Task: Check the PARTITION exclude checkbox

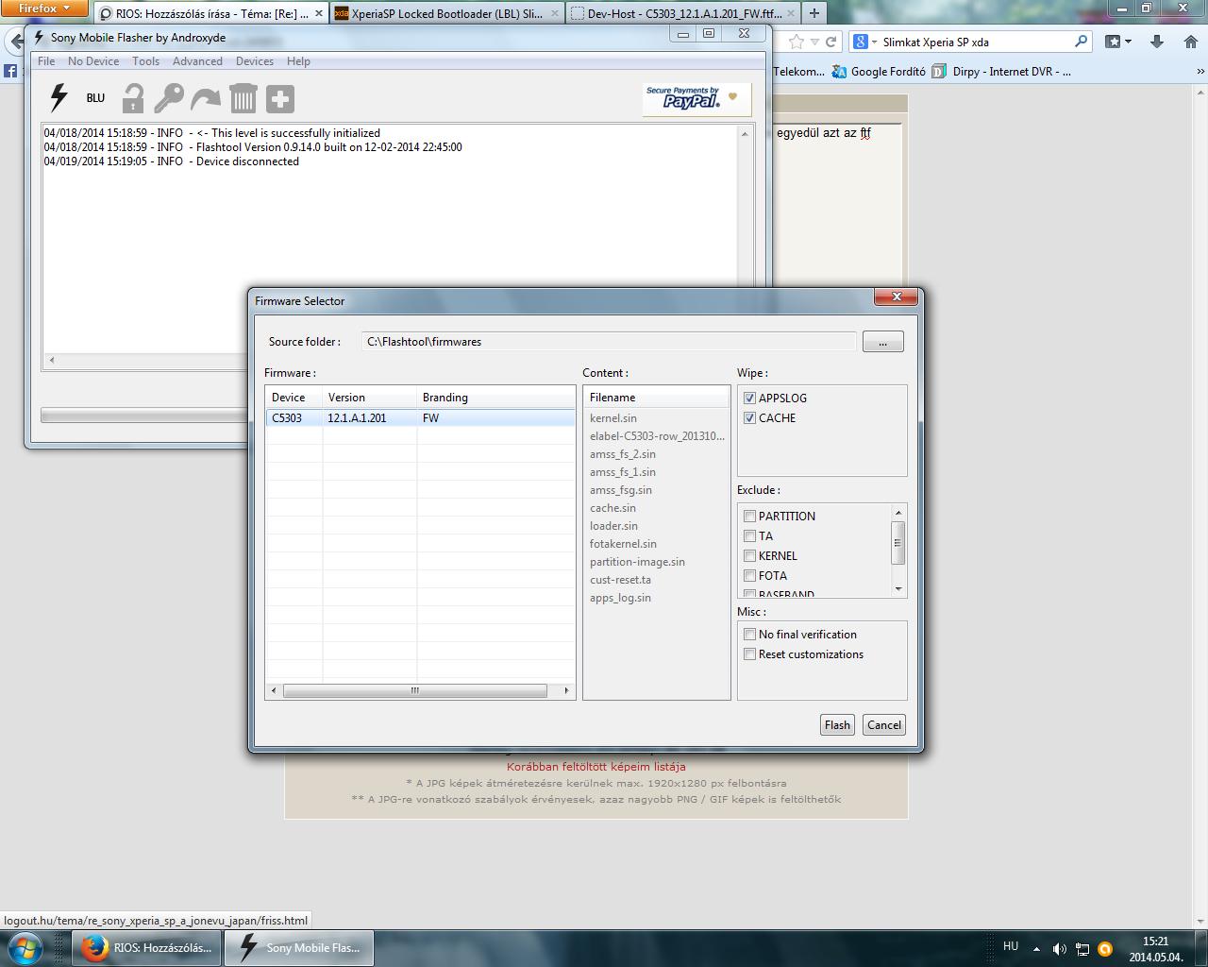Action: tap(749, 516)
